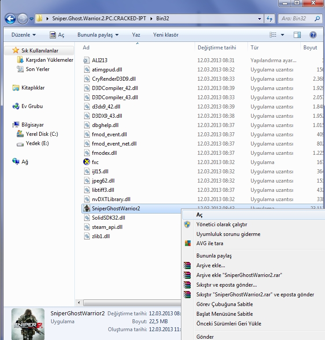
Task: Select the SniperGhostWarrior2 application icon
Action: [87, 209]
